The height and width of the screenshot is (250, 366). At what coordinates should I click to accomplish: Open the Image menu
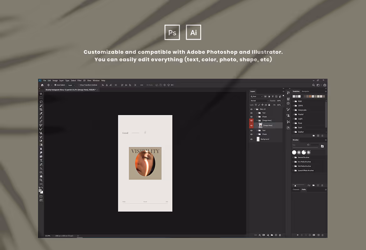tap(55, 80)
